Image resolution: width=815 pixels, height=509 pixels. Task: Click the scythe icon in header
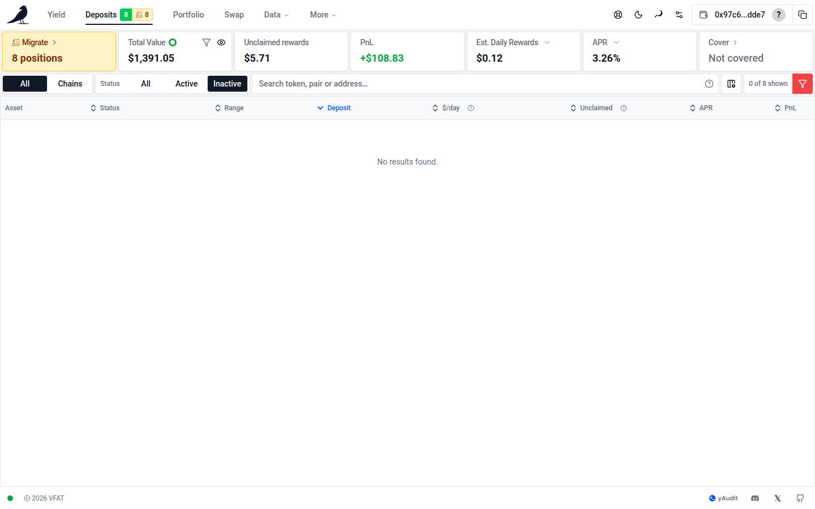click(x=658, y=15)
